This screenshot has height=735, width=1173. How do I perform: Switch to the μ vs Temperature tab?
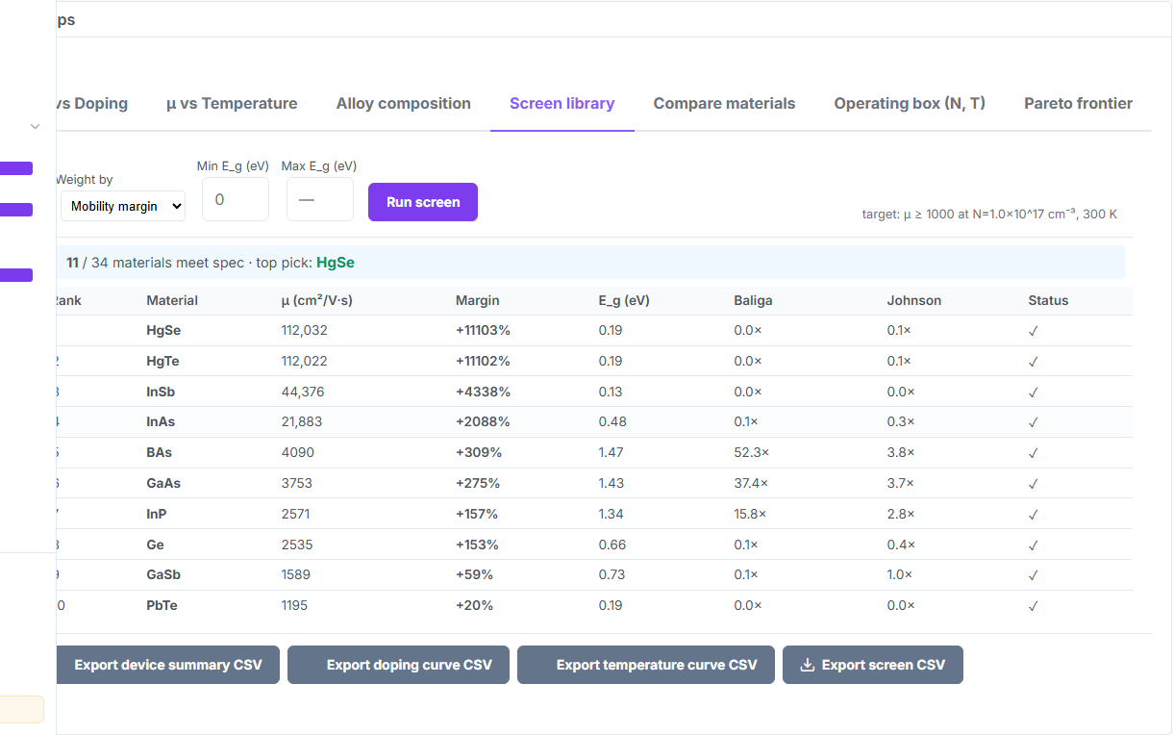(232, 104)
